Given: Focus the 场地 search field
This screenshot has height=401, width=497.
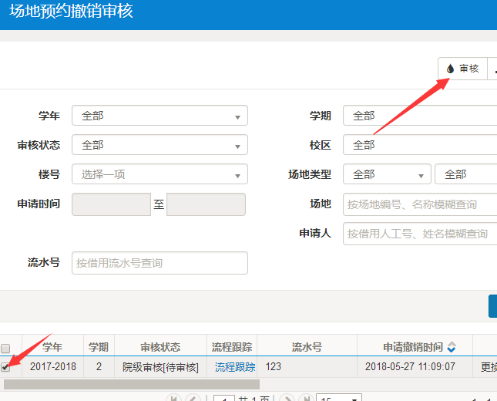Looking at the screenshot, I should point(420,204).
